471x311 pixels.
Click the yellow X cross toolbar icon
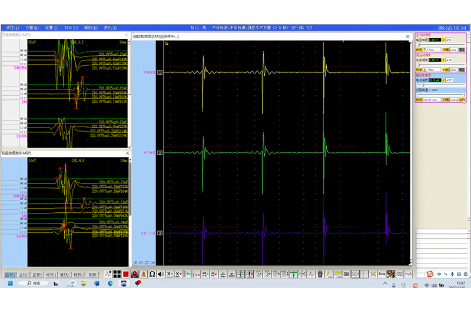pyautogui.click(x=373, y=274)
